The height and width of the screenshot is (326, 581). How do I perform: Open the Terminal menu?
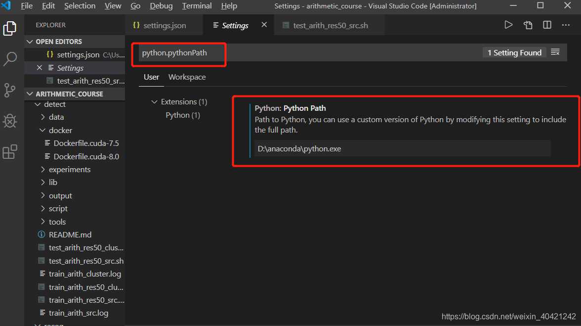[x=197, y=6]
